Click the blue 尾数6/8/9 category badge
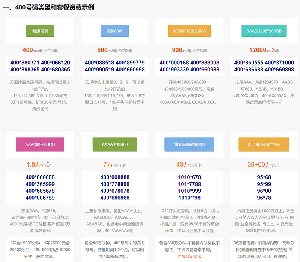The image size is (300, 262). [114, 31]
